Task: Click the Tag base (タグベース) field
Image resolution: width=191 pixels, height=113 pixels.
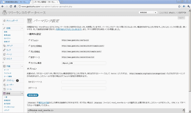Action: coord(84,88)
